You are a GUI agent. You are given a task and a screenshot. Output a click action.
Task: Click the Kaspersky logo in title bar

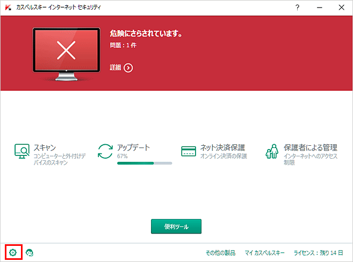click(x=9, y=8)
